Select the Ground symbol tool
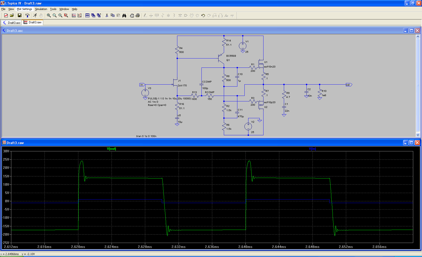 (x=151, y=16)
